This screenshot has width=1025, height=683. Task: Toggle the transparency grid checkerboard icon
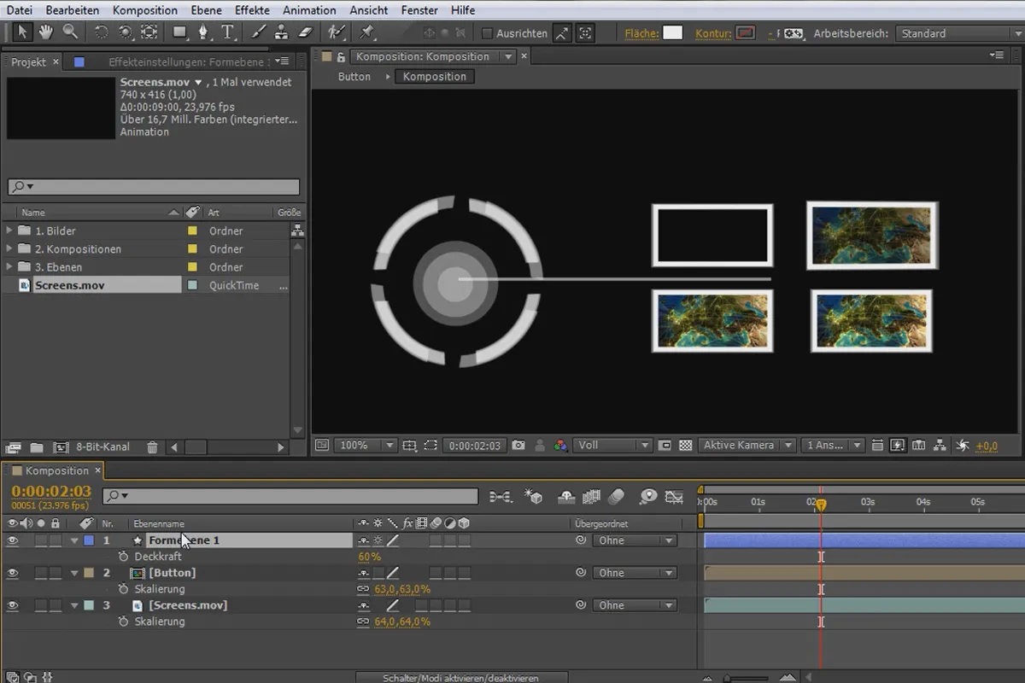coord(685,446)
